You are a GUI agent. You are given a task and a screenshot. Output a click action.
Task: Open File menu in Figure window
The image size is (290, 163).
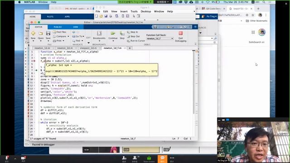pyautogui.click(x=98, y=11)
